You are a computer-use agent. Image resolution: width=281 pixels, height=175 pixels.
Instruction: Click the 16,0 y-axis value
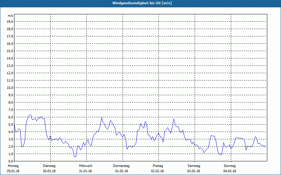point(10,43)
